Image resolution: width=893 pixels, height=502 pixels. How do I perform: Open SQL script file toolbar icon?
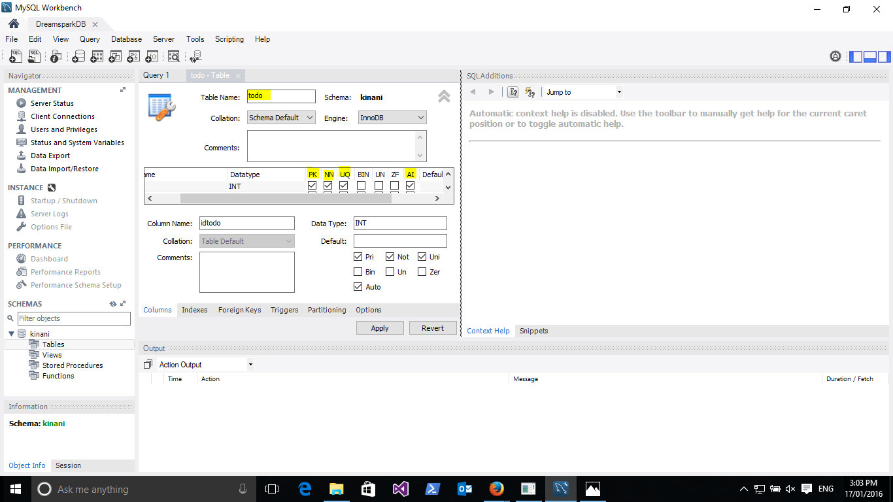click(x=34, y=57)
